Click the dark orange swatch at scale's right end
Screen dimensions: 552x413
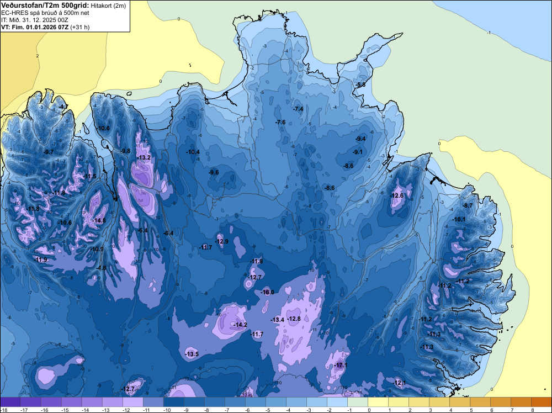coord(542,402)
